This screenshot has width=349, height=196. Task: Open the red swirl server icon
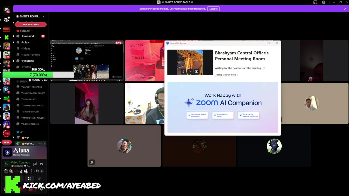point(7,133)
